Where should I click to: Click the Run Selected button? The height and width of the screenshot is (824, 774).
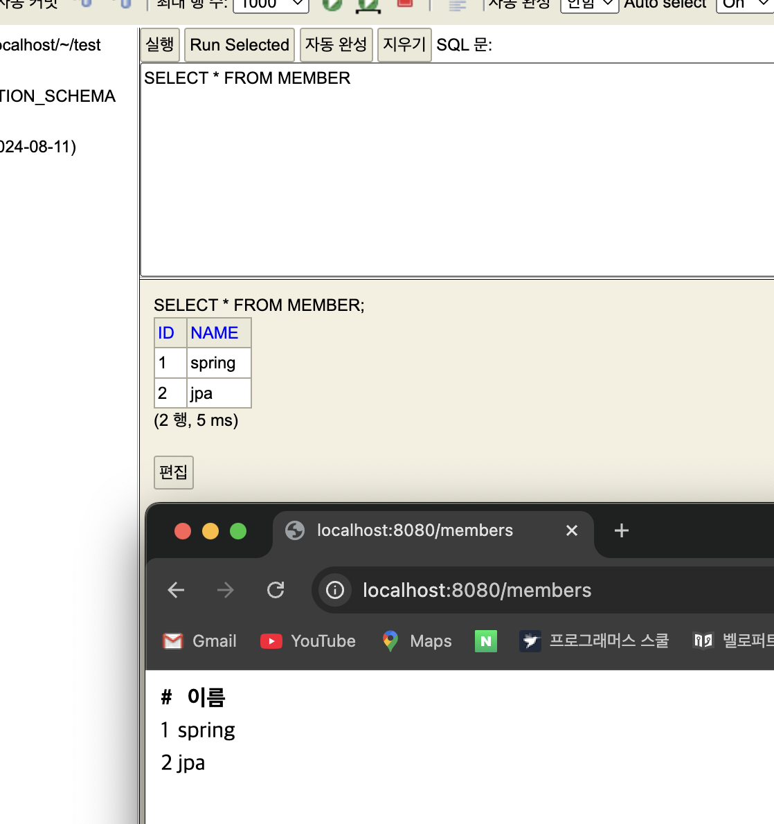(x=239, y=45)
